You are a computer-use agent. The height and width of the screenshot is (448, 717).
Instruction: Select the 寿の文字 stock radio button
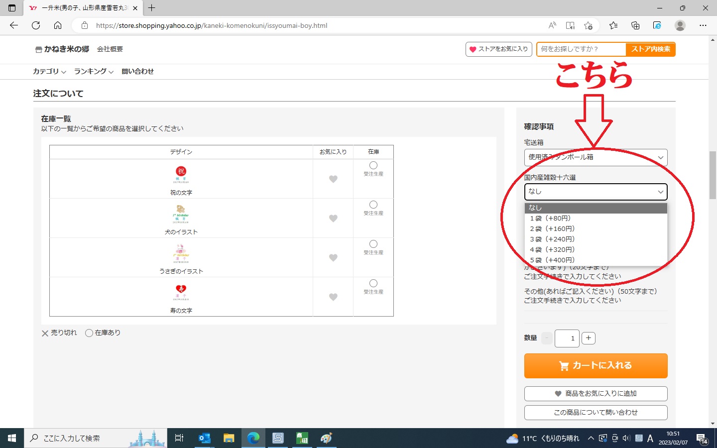(x=373, y=283)
